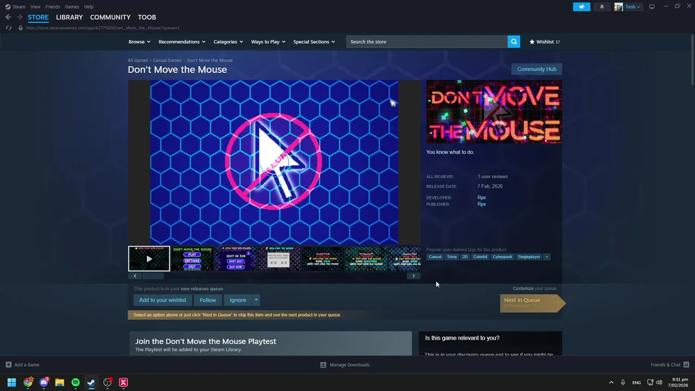
Task: Expand more tags with plus button
Action: pyautogui.click(x=547, y=257)
